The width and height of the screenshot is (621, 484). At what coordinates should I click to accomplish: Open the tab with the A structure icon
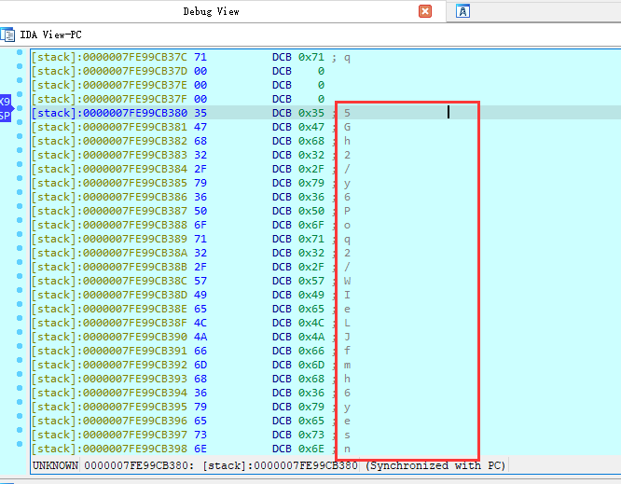[x=462, y=11]
